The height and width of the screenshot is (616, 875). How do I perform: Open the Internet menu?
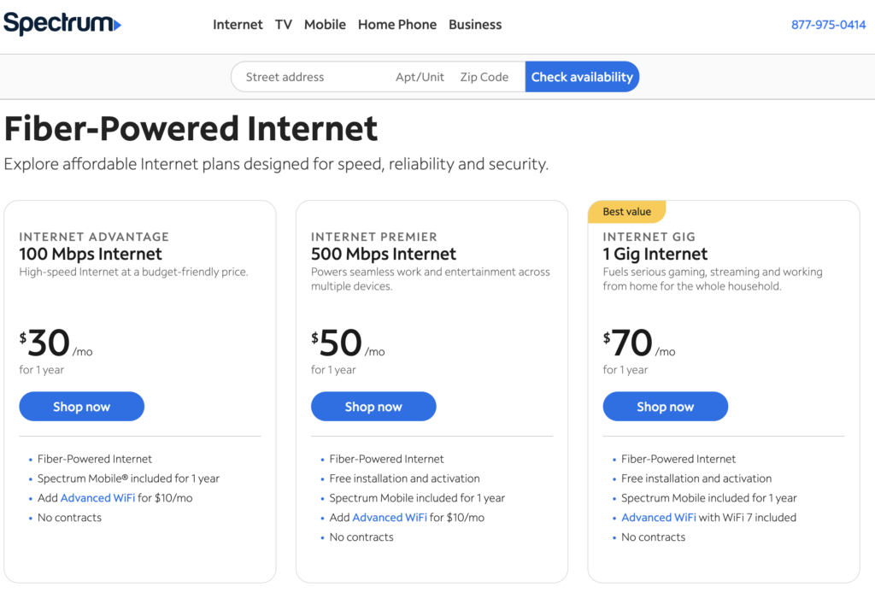(x=238, y=25)
